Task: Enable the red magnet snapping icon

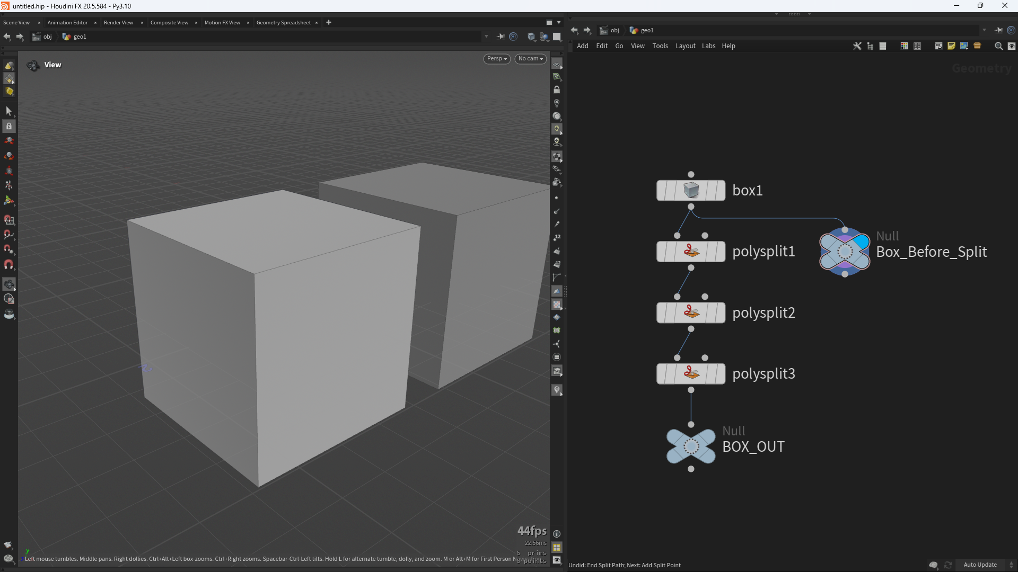Action: point(9,264)
